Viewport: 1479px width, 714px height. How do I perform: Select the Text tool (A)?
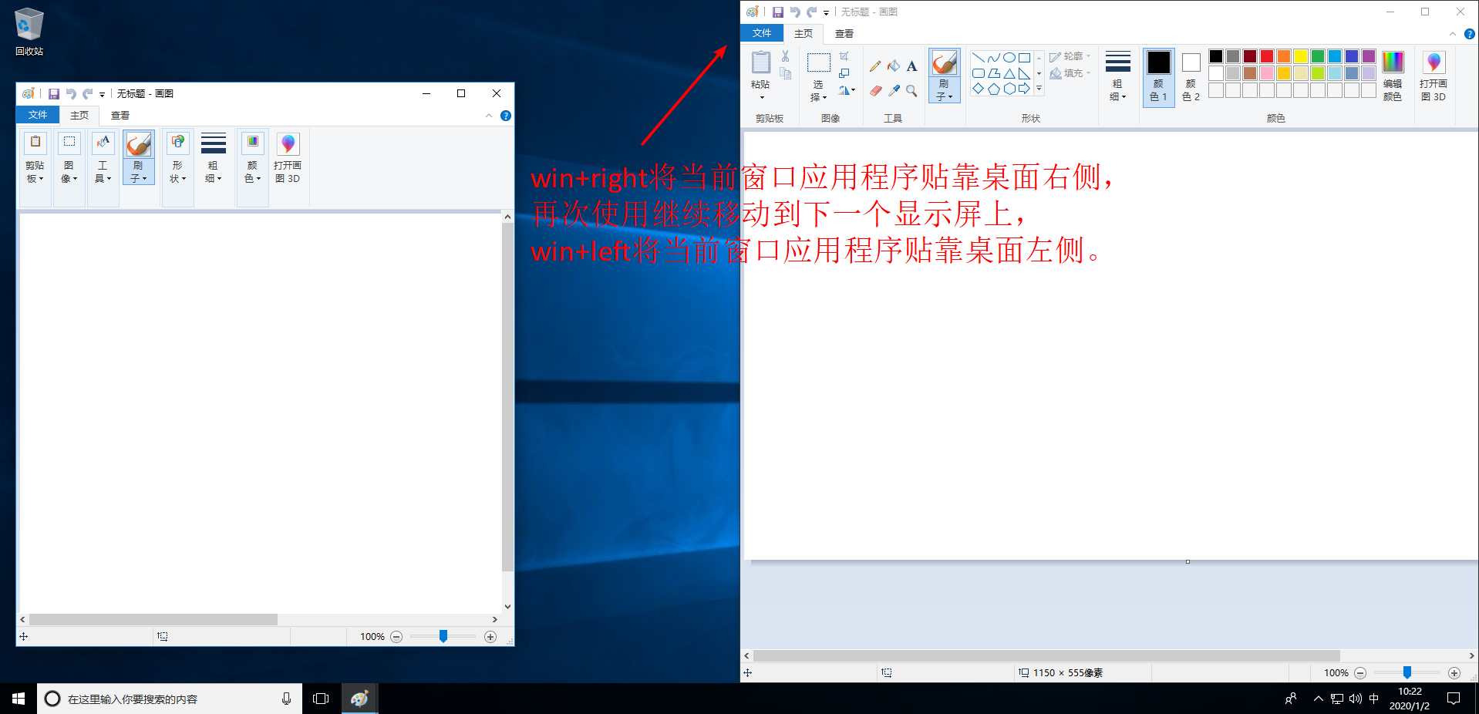coord(911,66)
